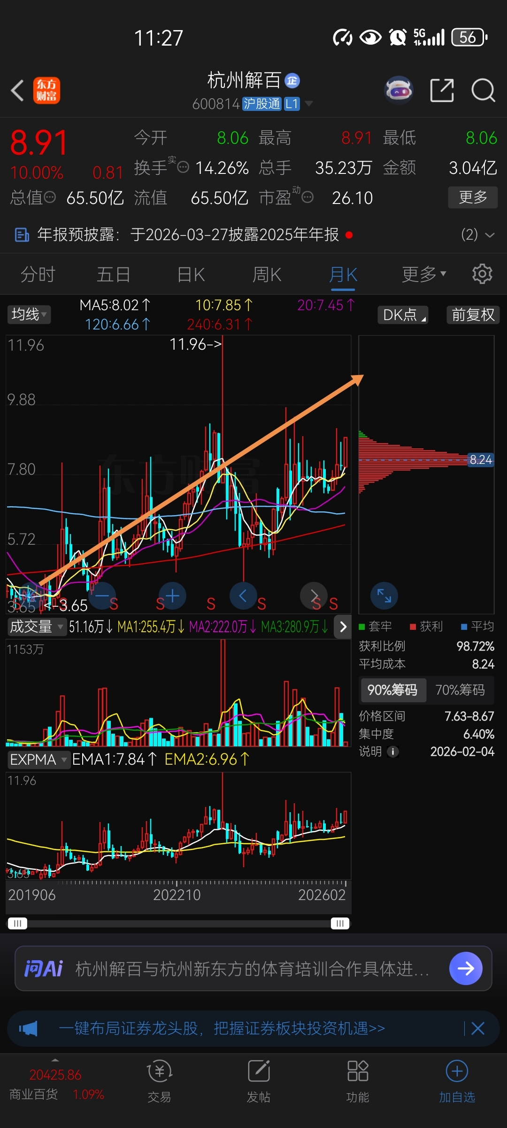Tap the back arrow icon

click(x=17, y=90)
